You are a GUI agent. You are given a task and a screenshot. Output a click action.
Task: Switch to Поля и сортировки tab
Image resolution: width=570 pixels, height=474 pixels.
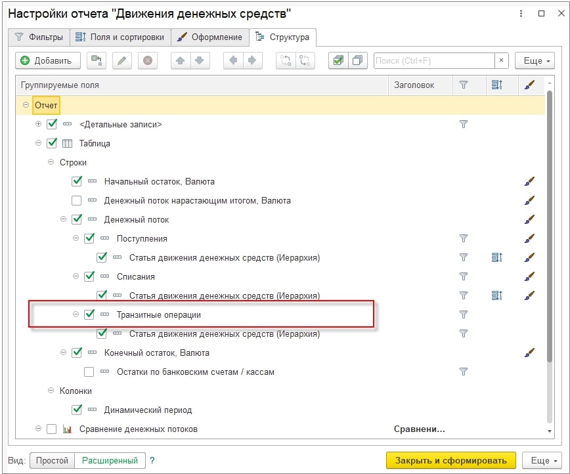[x=120, y=37]
